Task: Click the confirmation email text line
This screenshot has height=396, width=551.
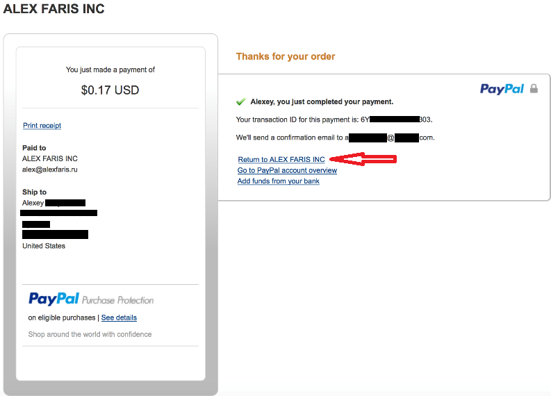Action: tap(335, 138)
